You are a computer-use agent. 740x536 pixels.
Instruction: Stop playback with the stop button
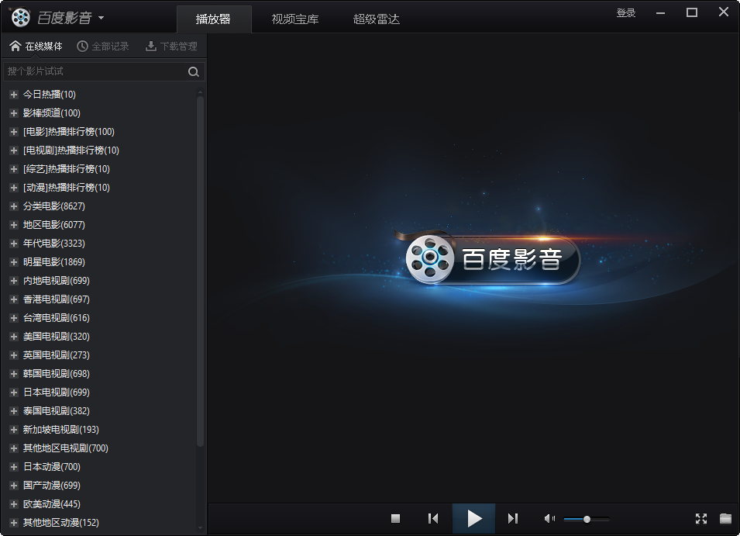click(x=395, y=518)
